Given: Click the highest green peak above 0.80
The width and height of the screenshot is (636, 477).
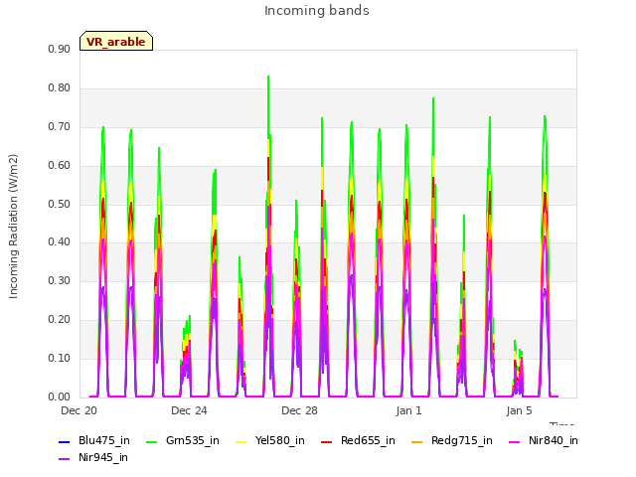Looking at the screenshot, I should [x=268, y=78].
